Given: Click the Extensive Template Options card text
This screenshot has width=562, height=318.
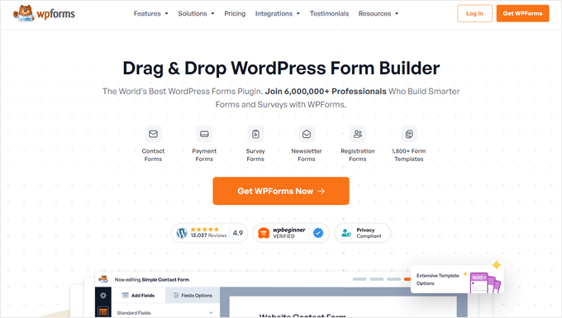Looking at the screenshot, I should click(x=438, y=279).
